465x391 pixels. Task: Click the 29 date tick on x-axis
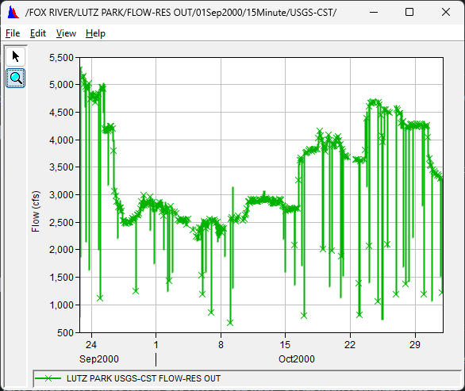[415, 345]
